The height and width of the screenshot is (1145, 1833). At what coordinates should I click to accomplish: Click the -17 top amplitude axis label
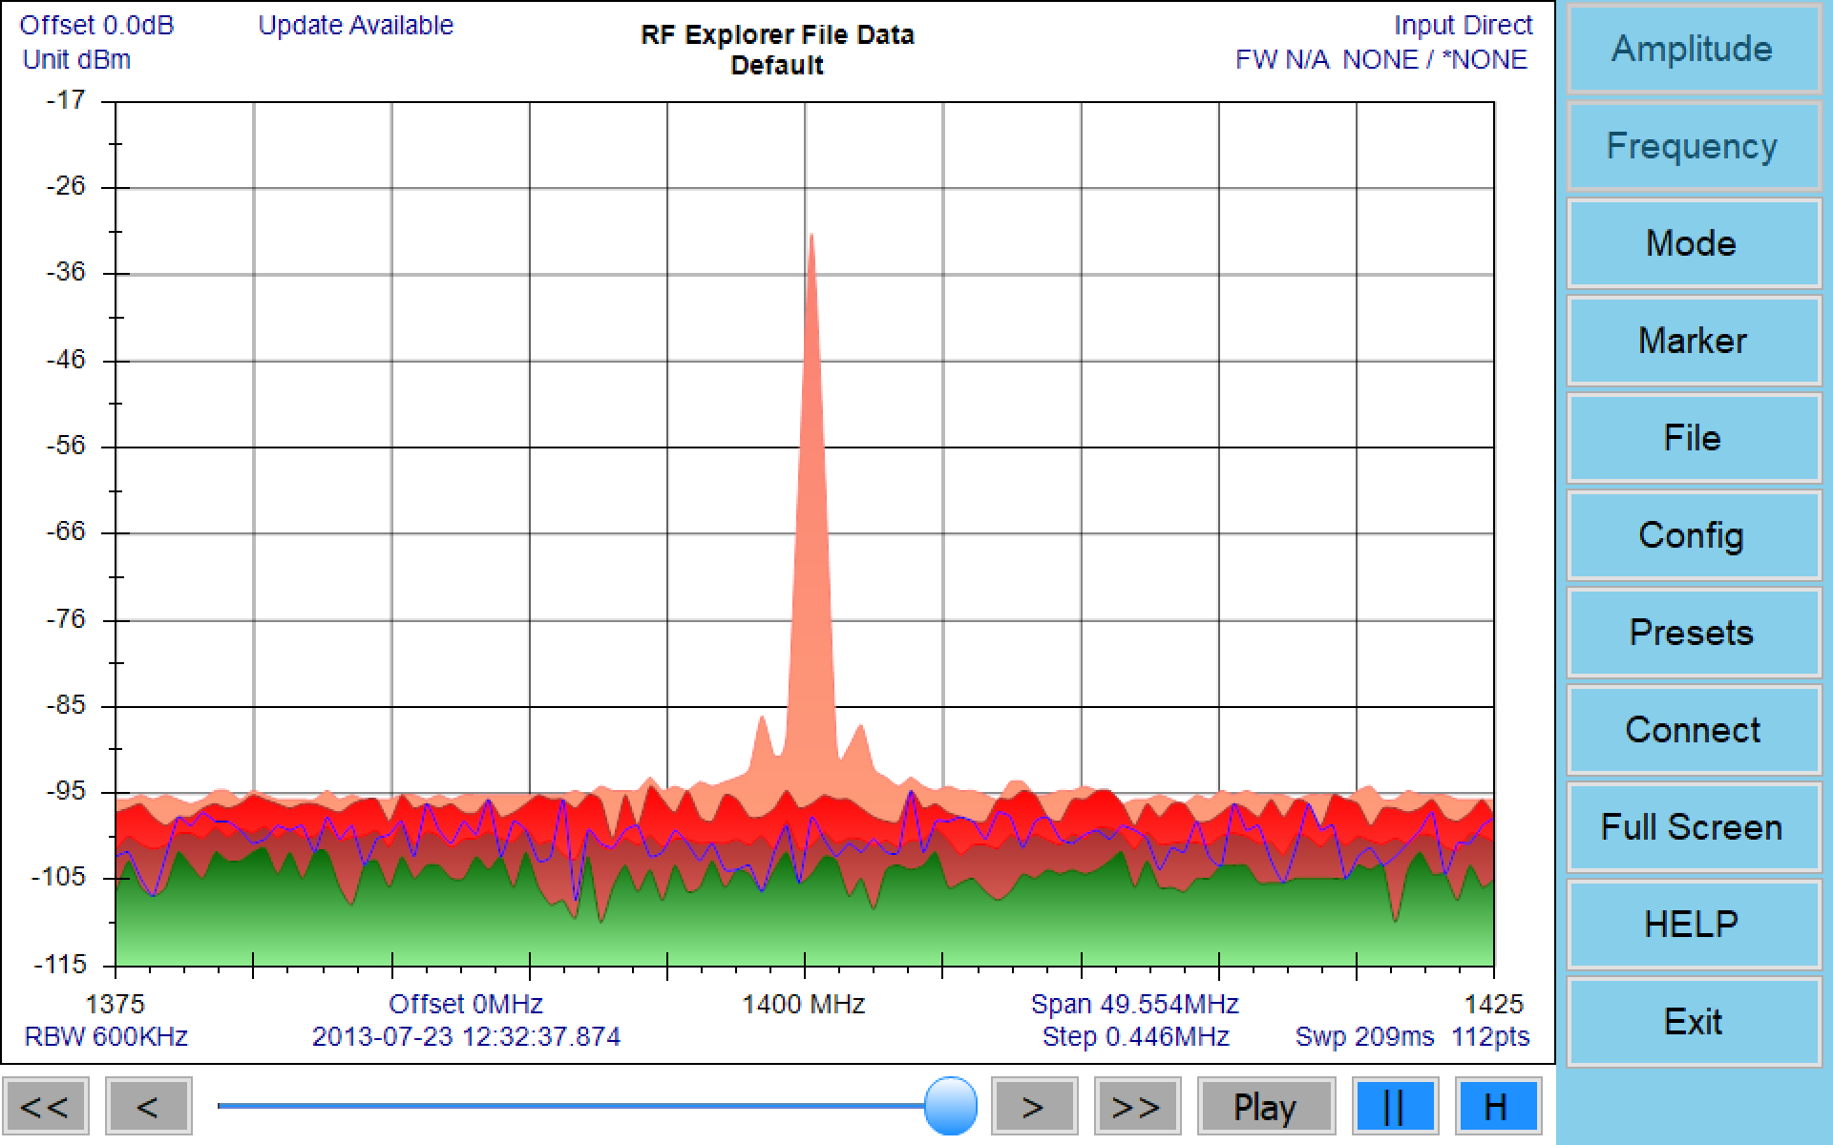(66, 100)
